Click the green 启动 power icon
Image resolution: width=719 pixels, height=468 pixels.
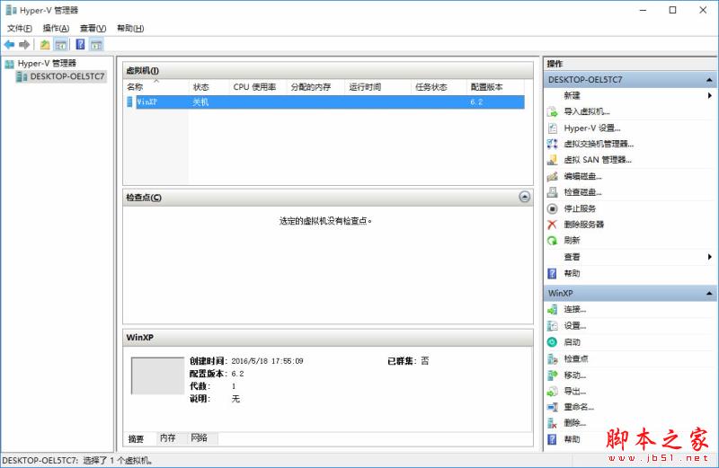552,342
